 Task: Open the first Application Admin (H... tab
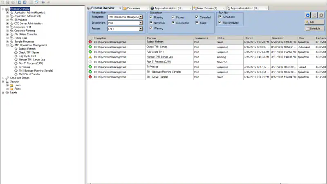click(170, 8)
